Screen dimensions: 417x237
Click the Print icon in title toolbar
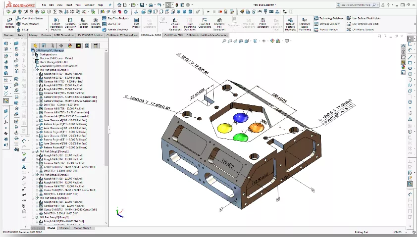(151, 5)
